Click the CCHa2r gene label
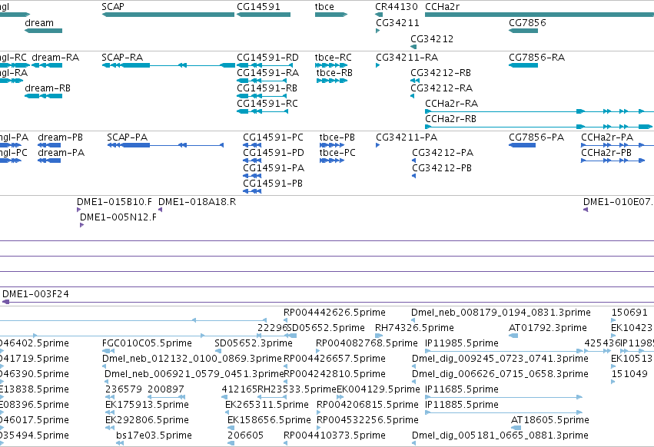The height and width of the screenshot is (447, 654). click(x=442, y=7)
